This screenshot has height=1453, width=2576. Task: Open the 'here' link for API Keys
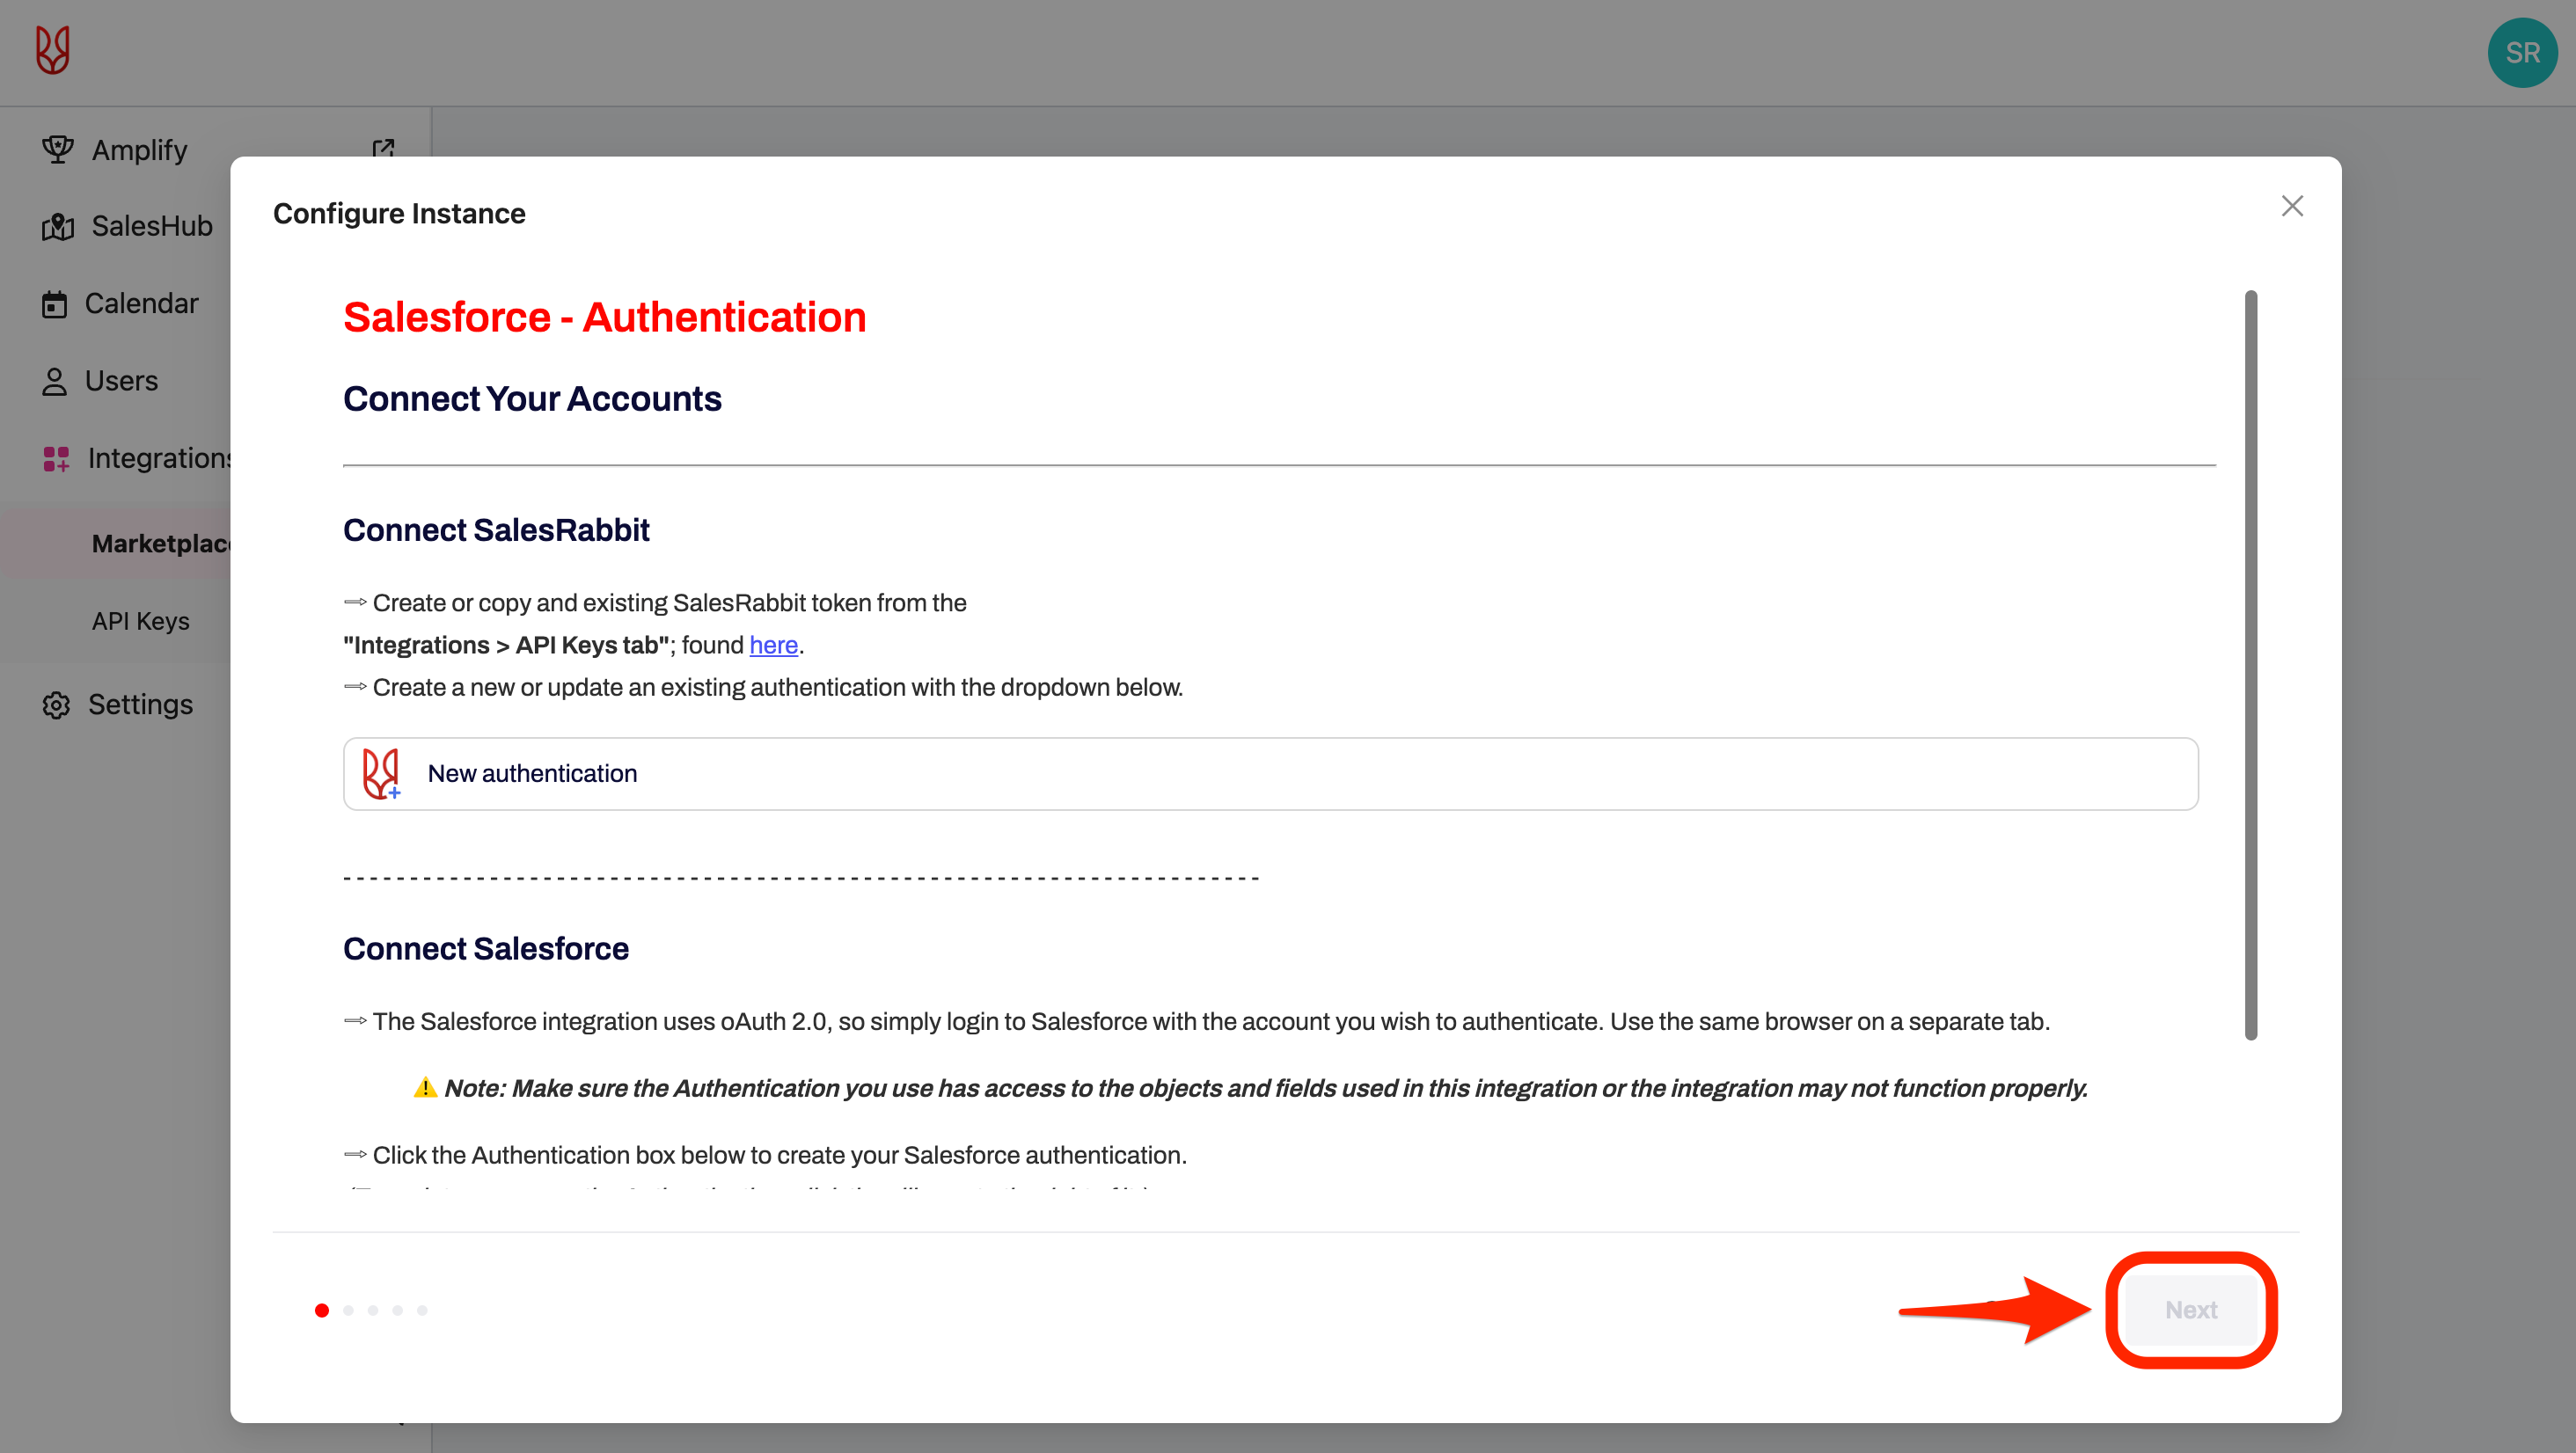tap(773, 645)
